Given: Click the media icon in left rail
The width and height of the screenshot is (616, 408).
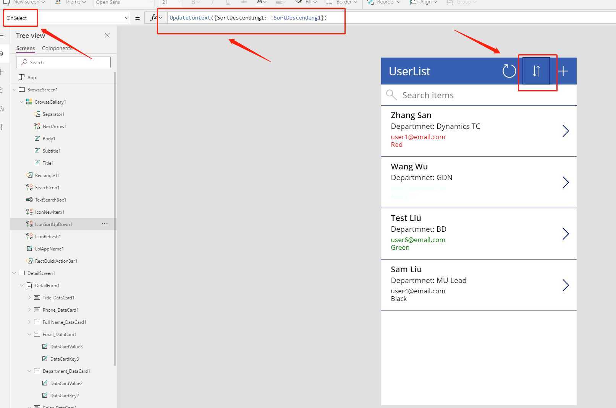Looking at the screenshot, I should (2, 109).
